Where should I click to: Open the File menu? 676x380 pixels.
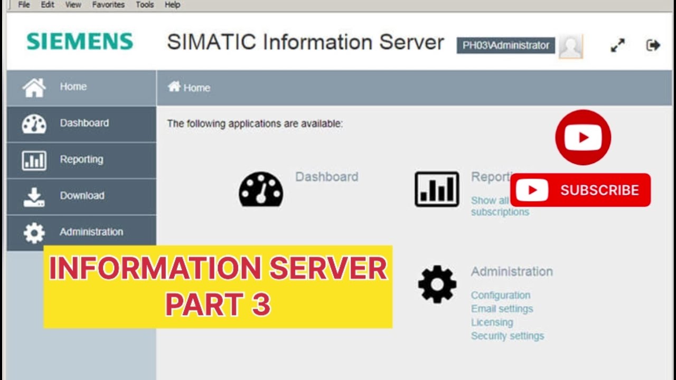click(24, 5)
